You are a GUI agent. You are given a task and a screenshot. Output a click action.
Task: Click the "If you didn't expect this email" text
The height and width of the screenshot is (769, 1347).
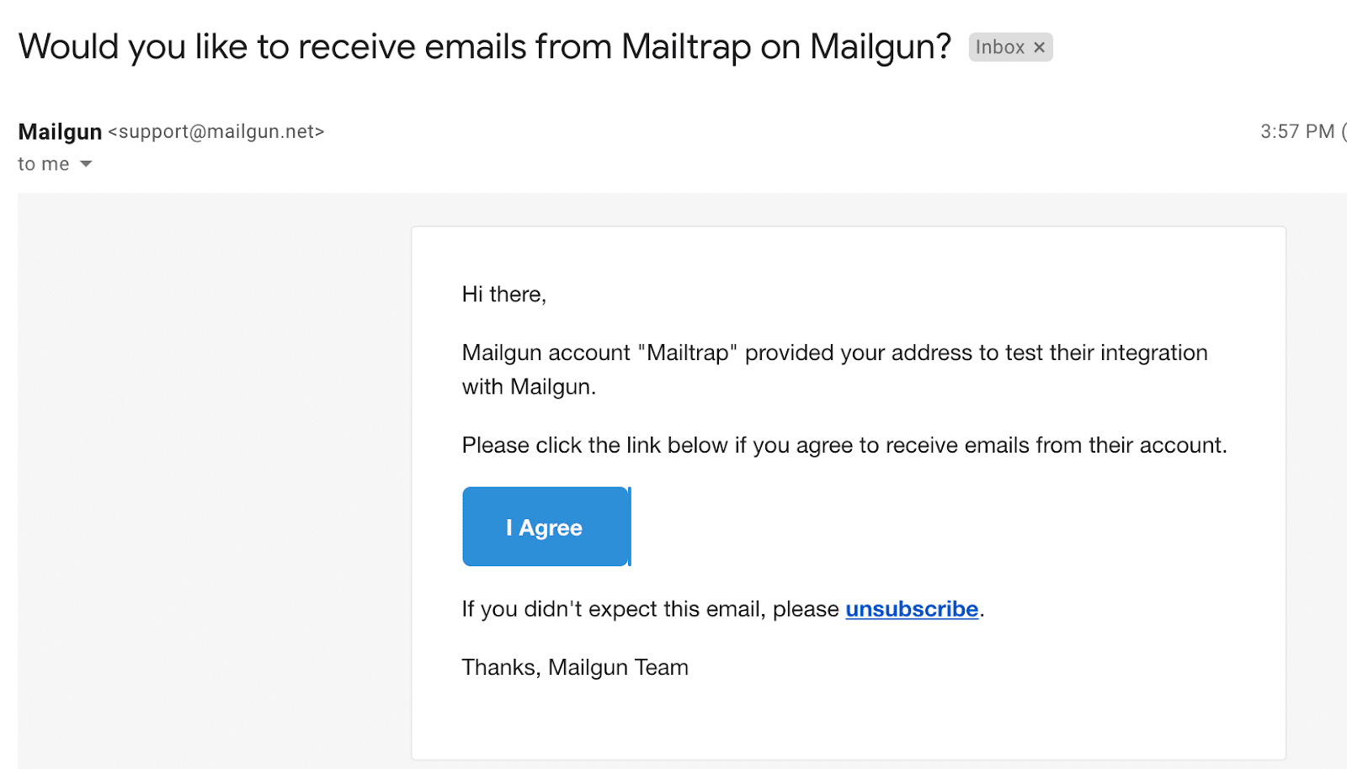(x=650, y=609)
